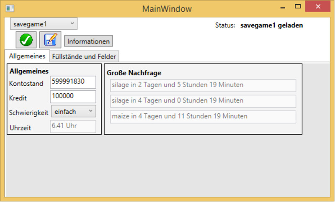335x202 pixels.
Task: Click into the Kontostand input field
Action: 73,82
